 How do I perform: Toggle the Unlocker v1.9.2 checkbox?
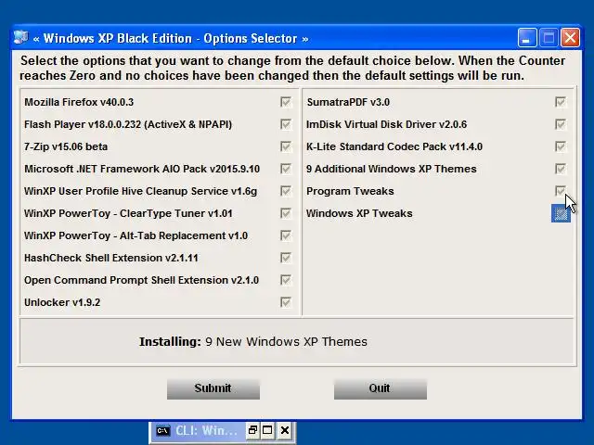click(x=286, y=302)
